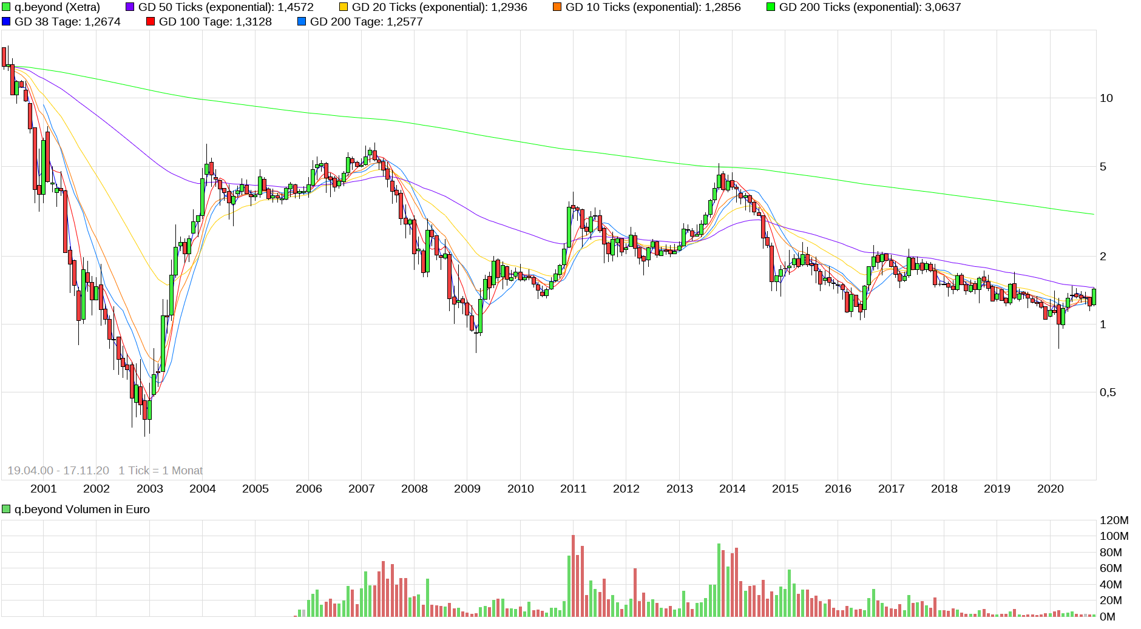
Task: Click the 2001 year axis label
Action: pos(43,489)
